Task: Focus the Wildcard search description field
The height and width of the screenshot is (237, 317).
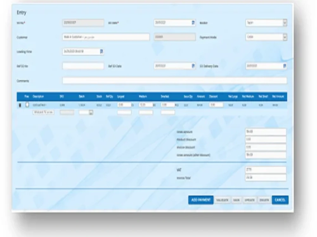Action: tap(43, 112)
